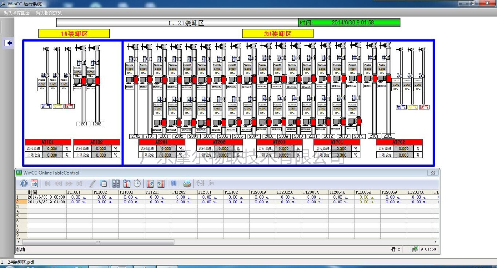Toggle the red valve on pipeline 1201
Screen dimensions: 497x268
84,81
